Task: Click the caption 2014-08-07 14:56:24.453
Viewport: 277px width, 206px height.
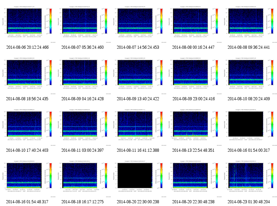Action: 138,47
